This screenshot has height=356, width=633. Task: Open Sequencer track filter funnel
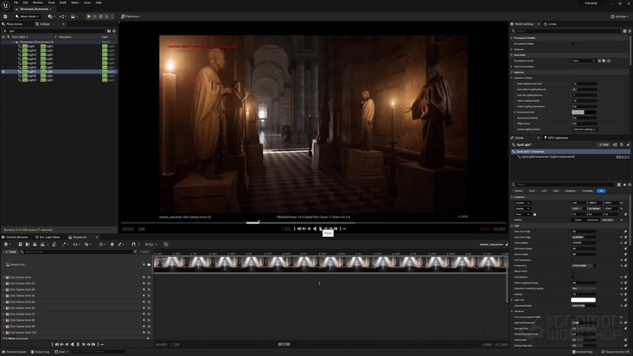[x=135, y=252]
